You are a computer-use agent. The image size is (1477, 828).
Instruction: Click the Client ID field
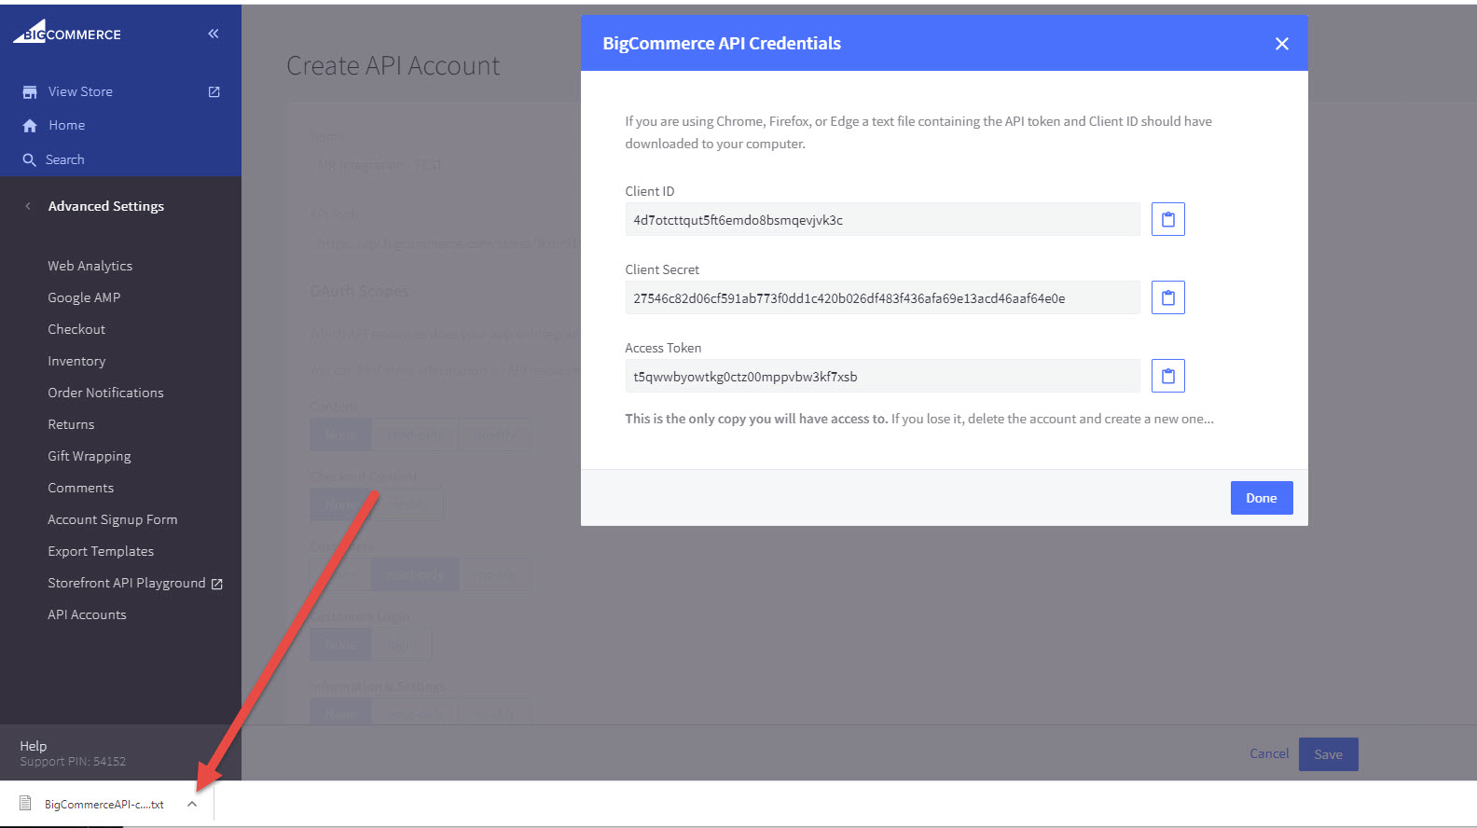[882, 219]
